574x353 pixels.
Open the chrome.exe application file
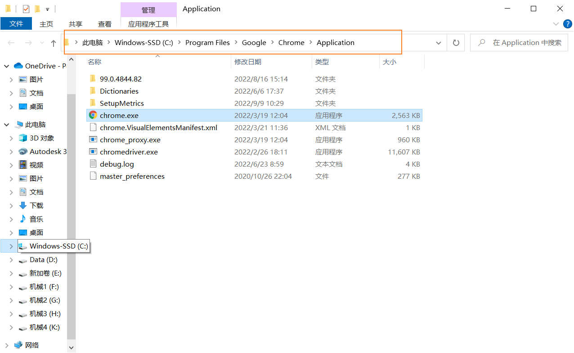(x=254, y=115)
